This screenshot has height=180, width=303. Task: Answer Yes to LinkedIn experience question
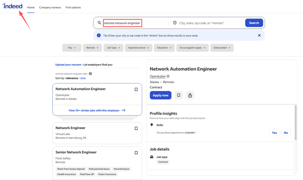tap(274, 132)
